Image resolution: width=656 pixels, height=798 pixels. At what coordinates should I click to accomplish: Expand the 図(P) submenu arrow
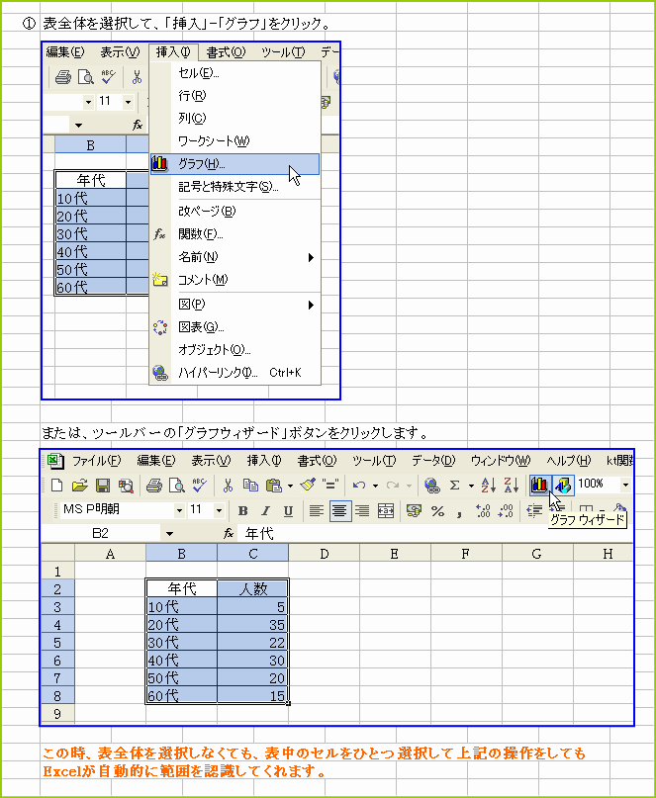[x=311, y=305]
